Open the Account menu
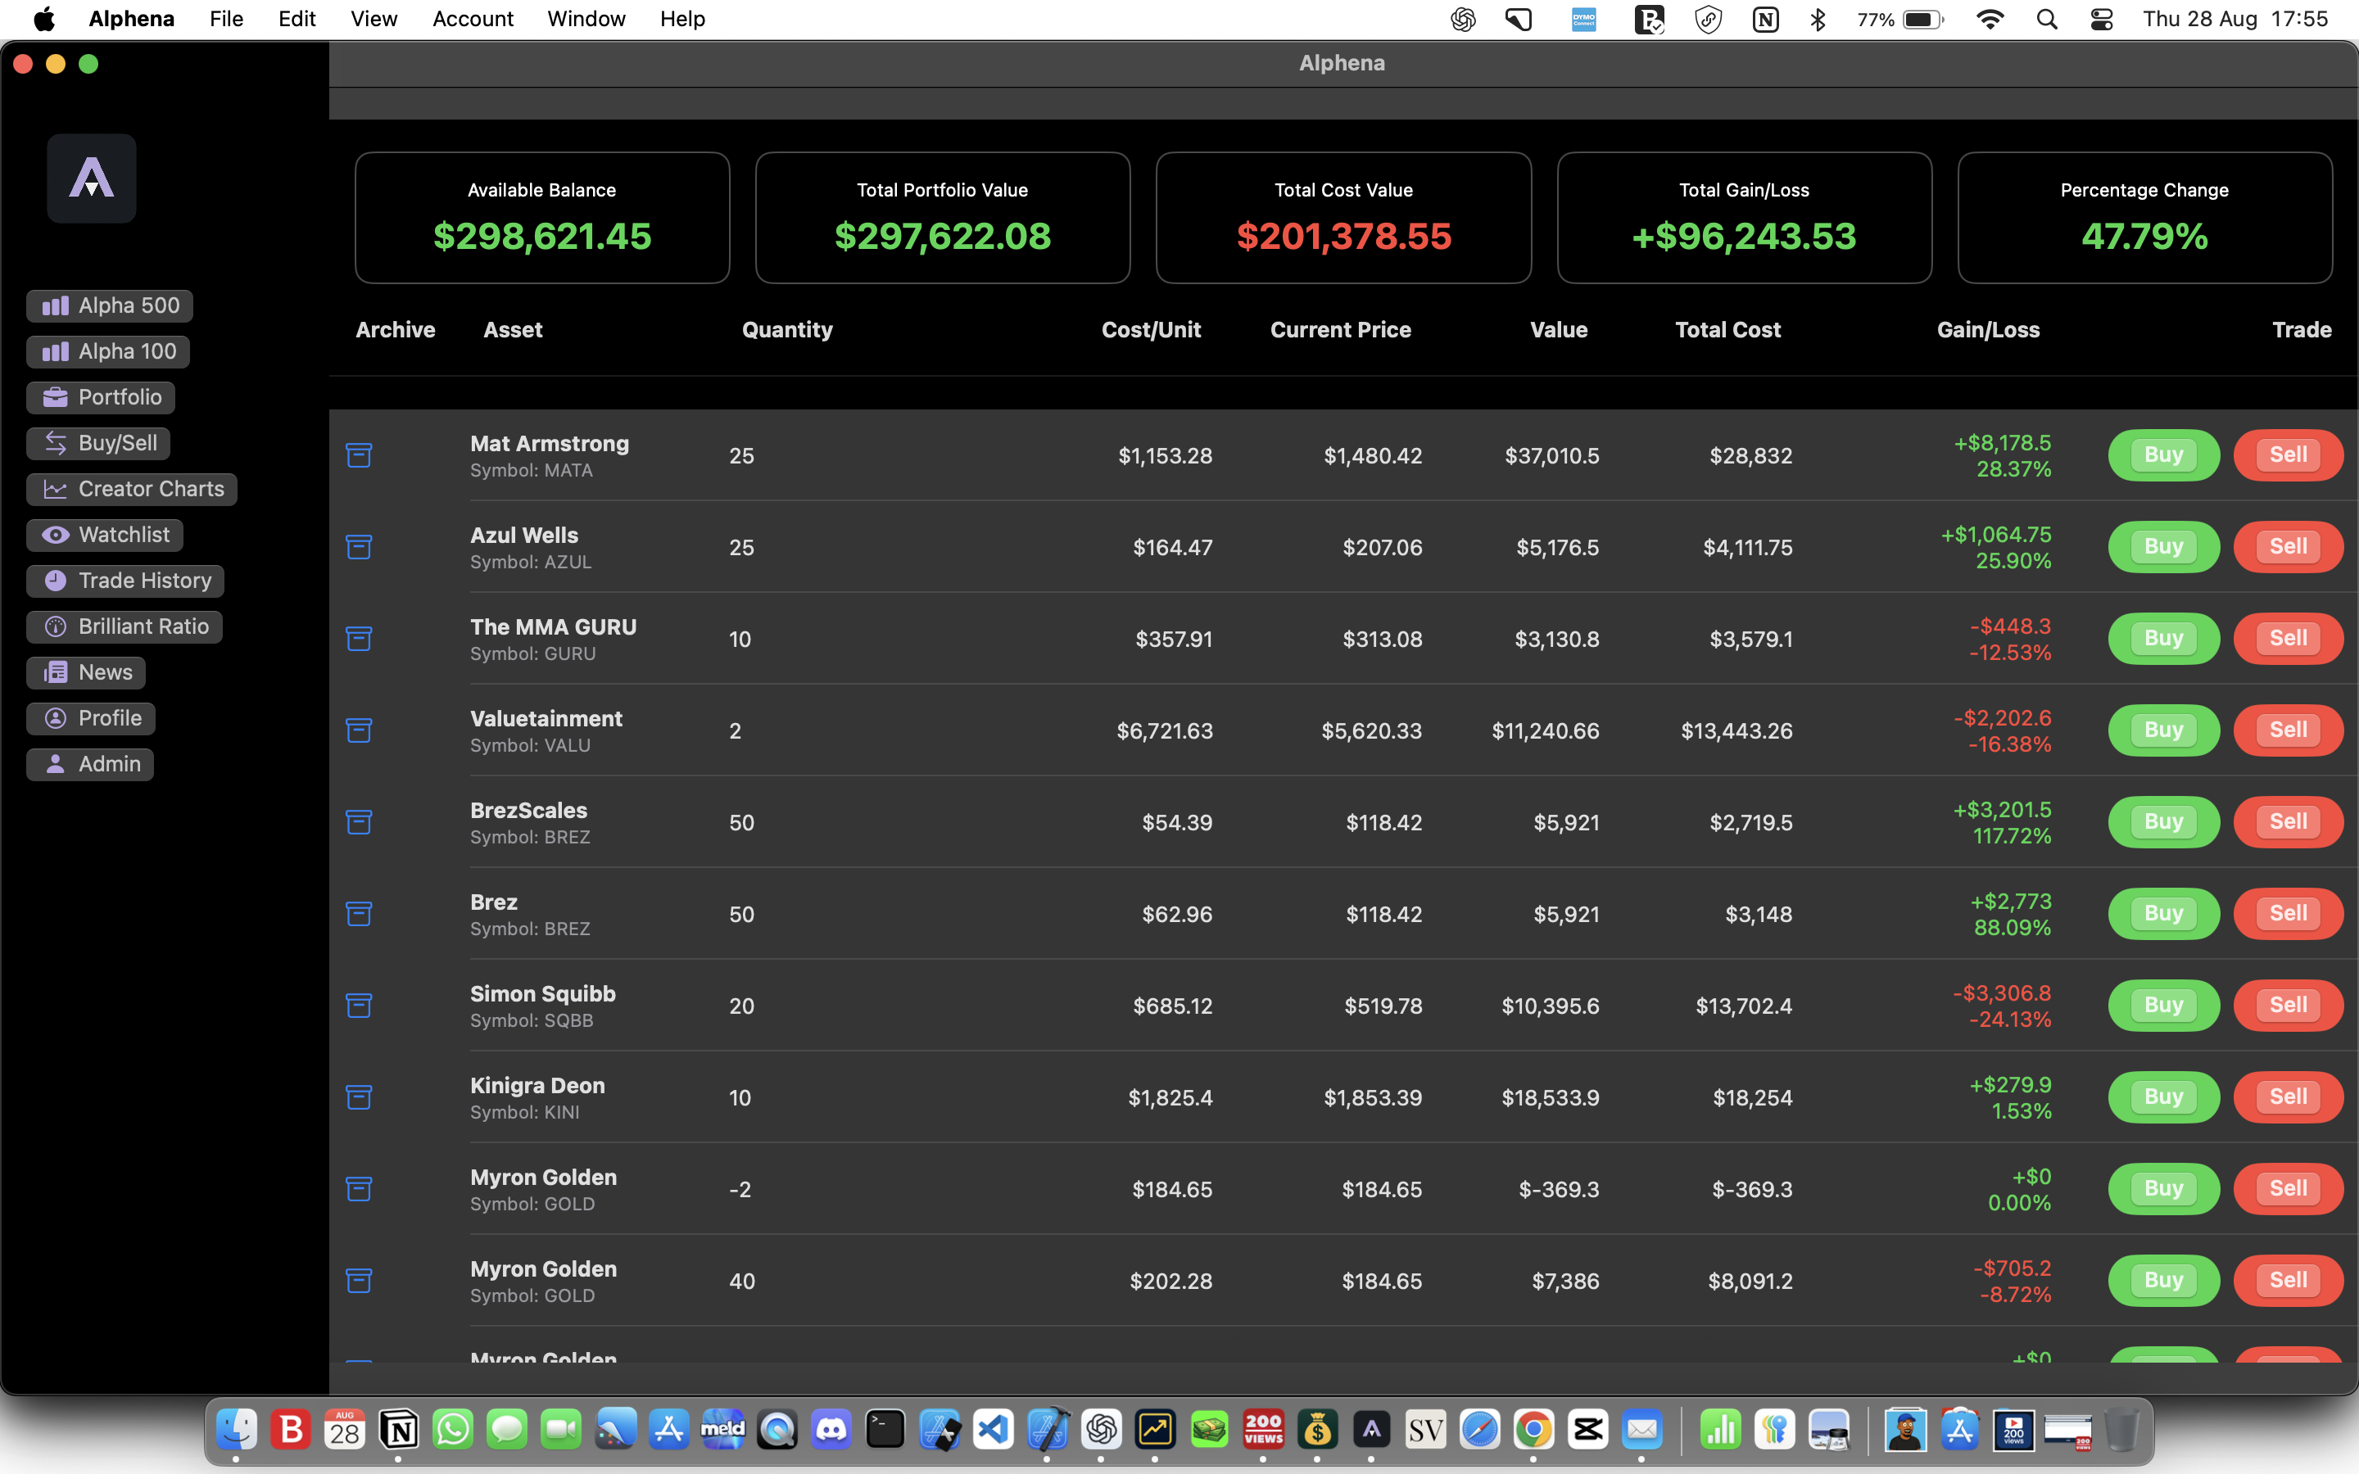Screen dimensions: 2359x1474 tap(473, 20)
